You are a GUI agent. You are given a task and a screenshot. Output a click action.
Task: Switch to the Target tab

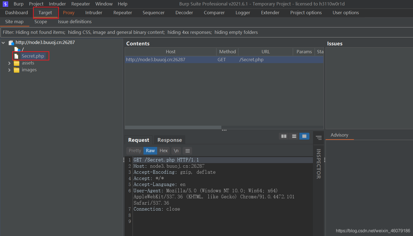pos(45,13)
